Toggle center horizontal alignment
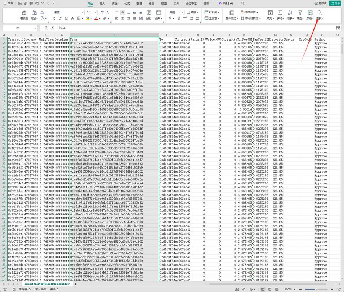The image size is (344, 292). coord(123,18)
